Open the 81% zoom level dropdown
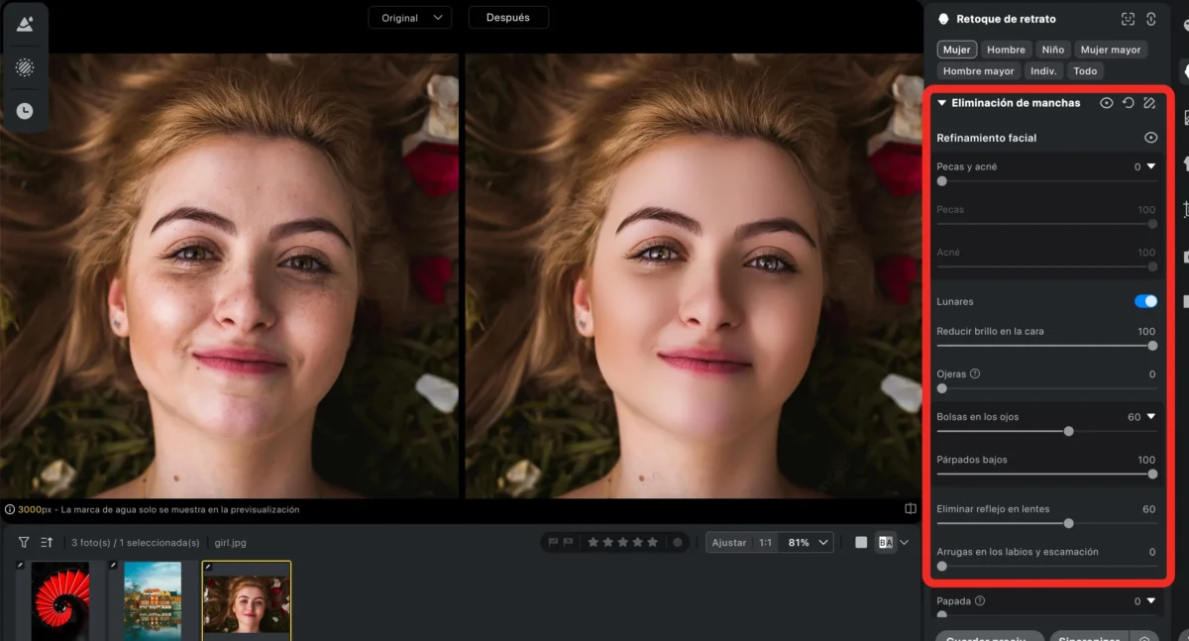Image resolution: width=1189 pixels, height=641 pixels. point(809,543)
